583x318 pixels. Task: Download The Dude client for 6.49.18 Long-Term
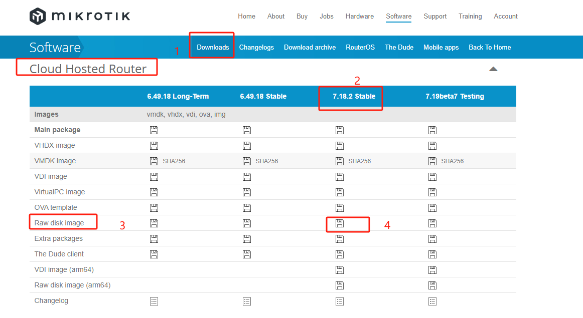(154, 254)
